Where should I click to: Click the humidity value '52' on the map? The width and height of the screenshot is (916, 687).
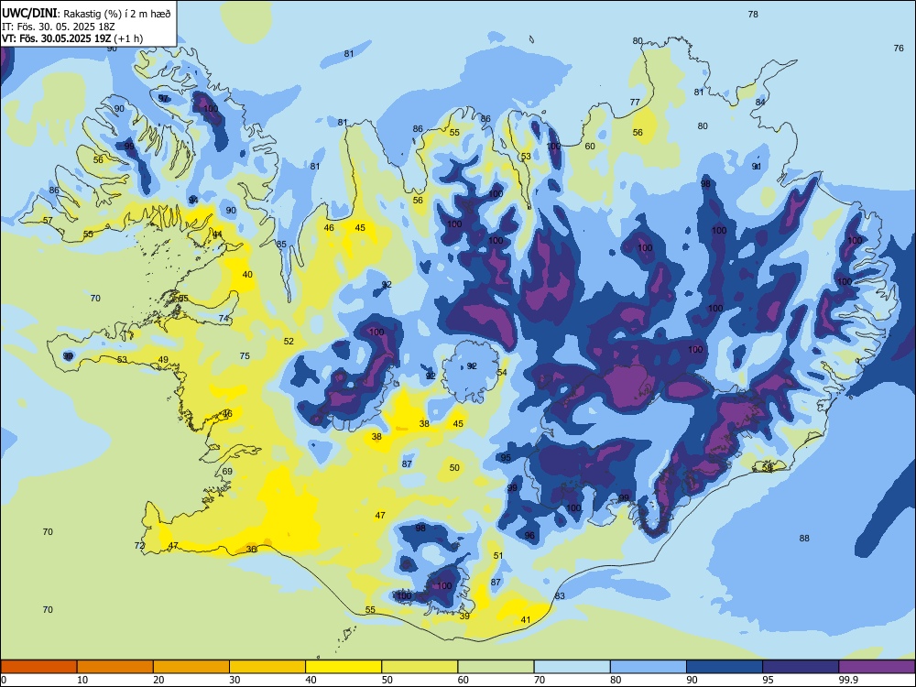coord(289,341)
